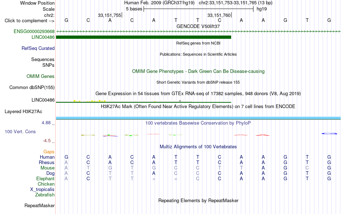Screen dimensions: 341x214
Task: Click the Common dbSNP(155) label
Action: pos(32,87)
